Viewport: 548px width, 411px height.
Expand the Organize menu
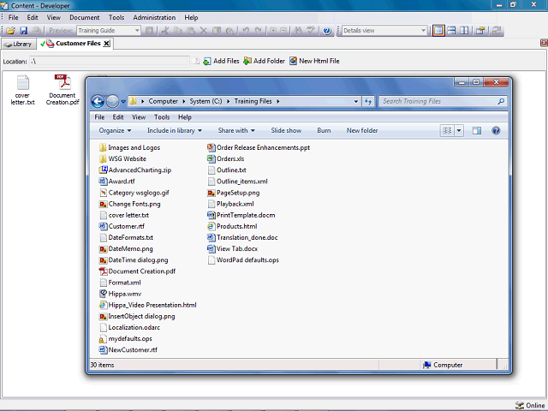pyautogui.click(x=115, y=131)
